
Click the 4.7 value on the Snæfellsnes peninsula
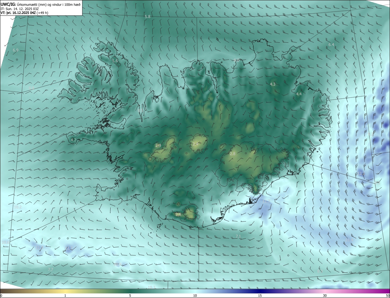pos(73,140)
